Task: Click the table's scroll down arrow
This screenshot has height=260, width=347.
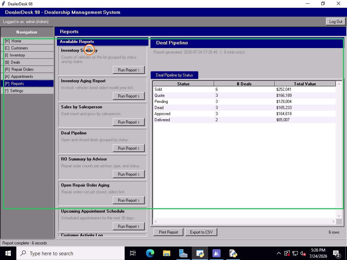Action: (x=339, y=216)
